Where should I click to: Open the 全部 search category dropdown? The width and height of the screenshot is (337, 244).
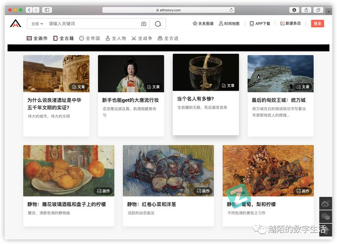[x=37, y=24]
